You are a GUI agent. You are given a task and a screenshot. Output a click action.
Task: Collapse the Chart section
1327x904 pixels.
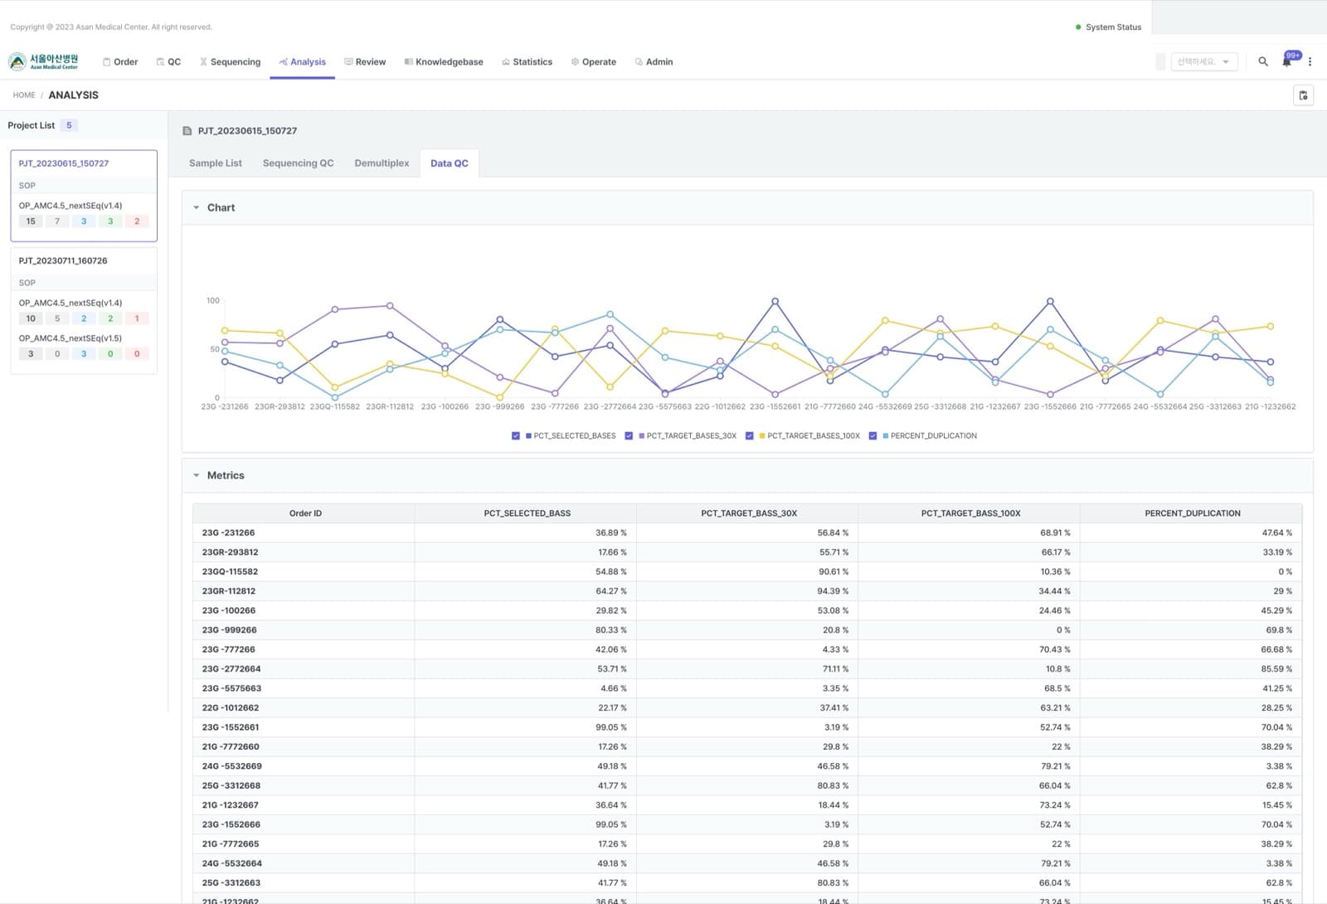pos(197,207)
